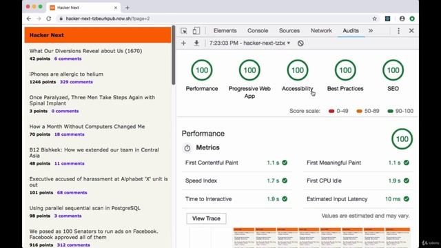Click the View Trace button

[x=206, y=218]
